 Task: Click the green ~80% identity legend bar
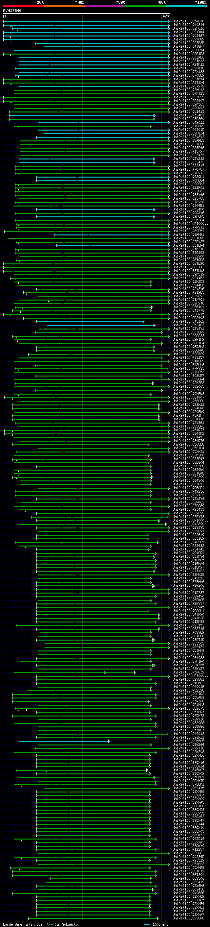pyautogui.click(x=146, y=6)
